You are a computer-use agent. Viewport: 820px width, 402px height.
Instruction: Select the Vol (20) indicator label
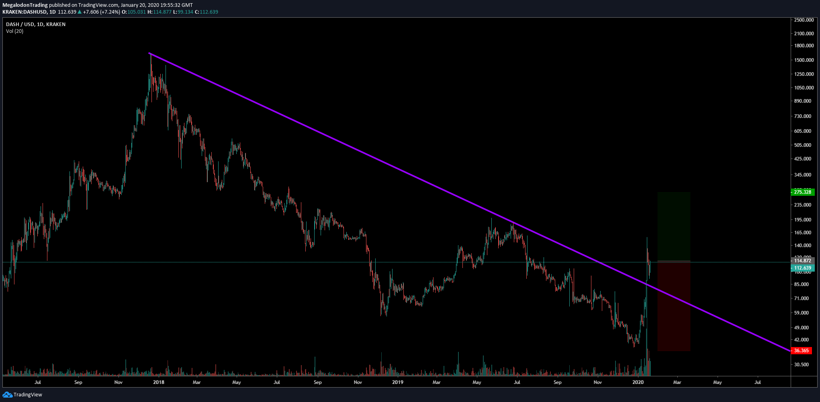tap(14, 31)
